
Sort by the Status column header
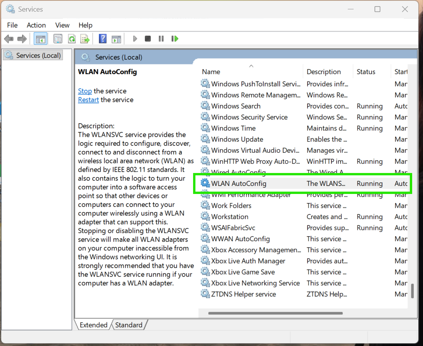point(366,72)
